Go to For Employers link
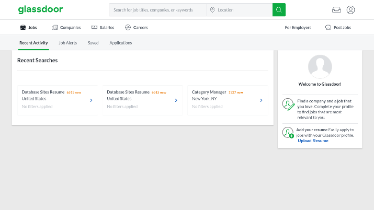 (298, 27)
